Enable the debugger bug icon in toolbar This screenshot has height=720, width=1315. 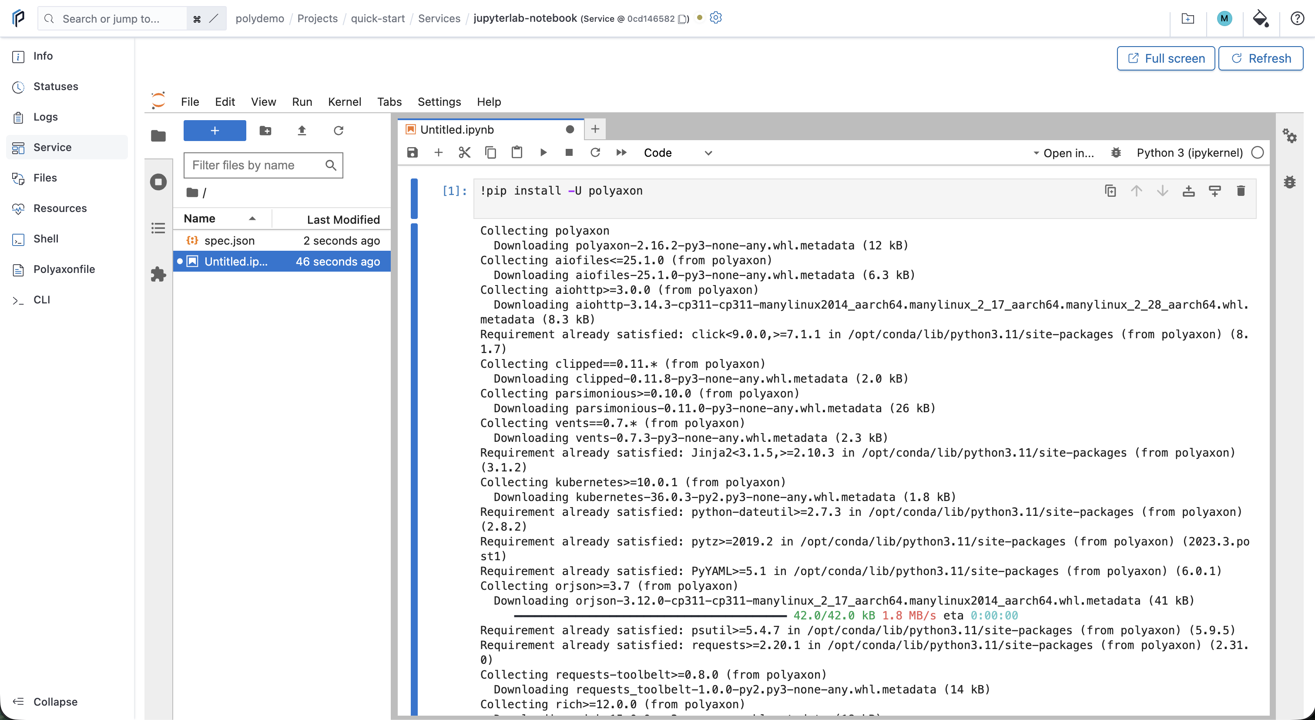(x=1116, y=153)
